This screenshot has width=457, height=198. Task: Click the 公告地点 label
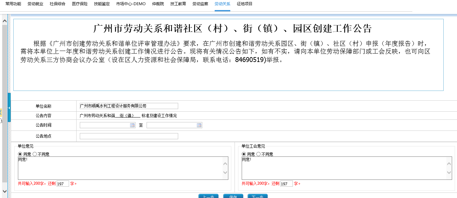coord(44,136)
